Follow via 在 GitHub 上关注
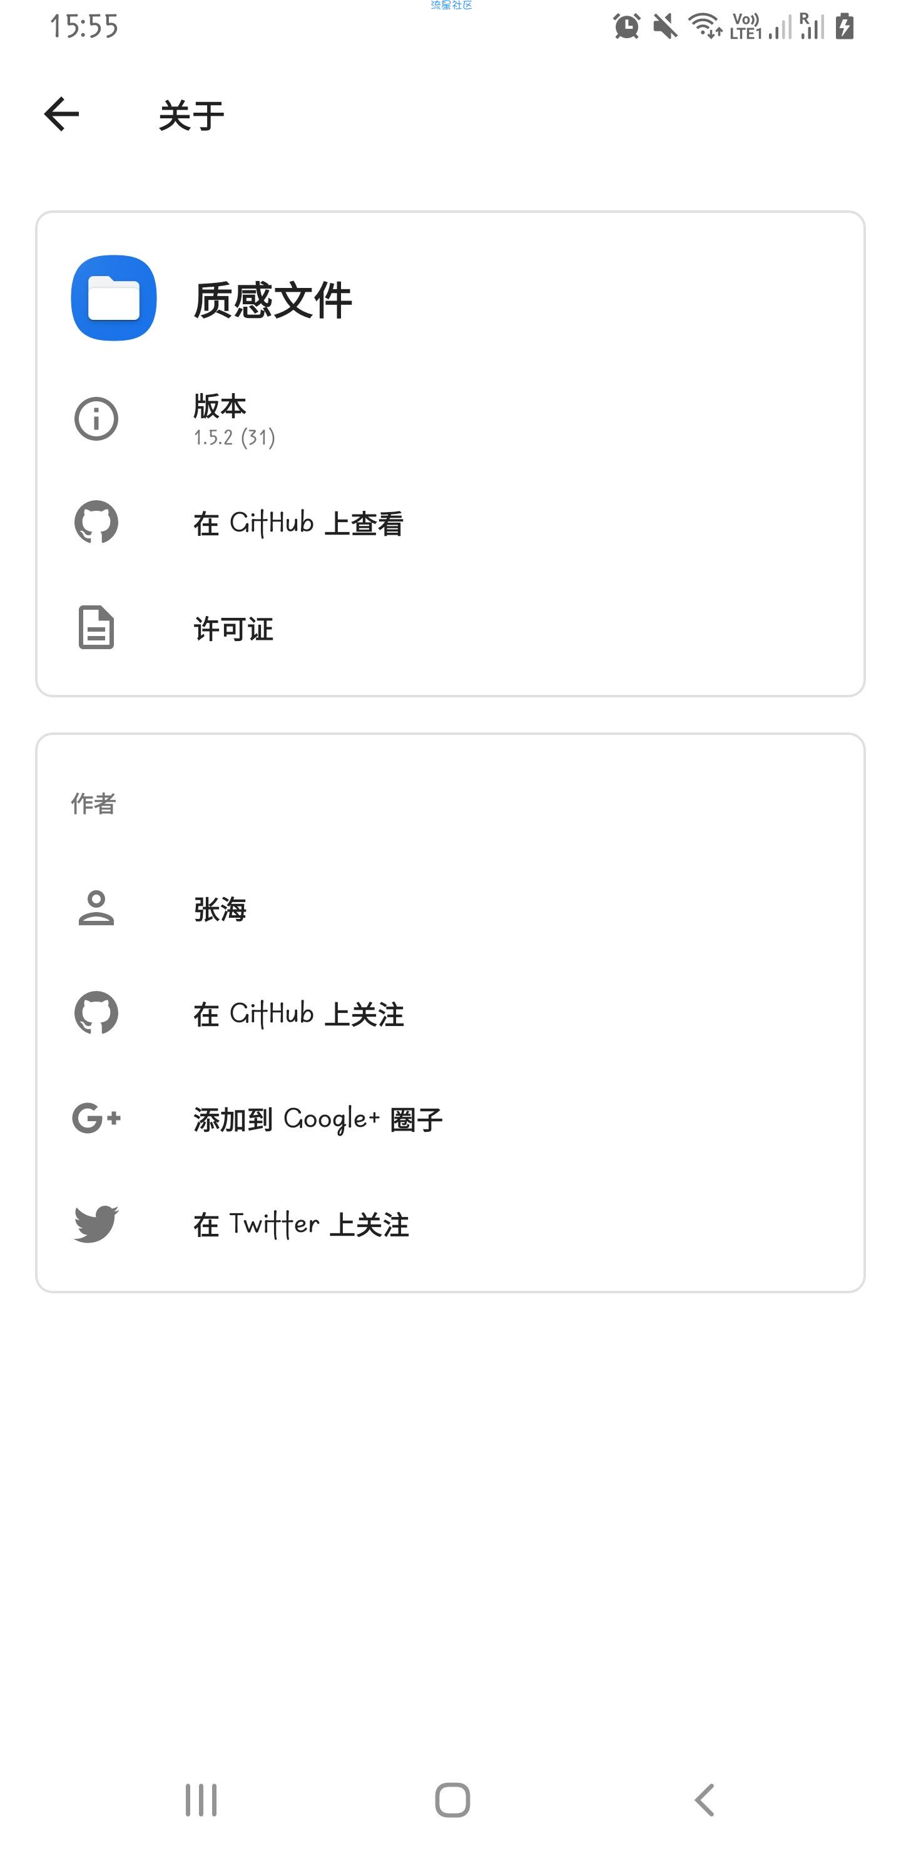Screen dimensions: 901x1853 point(450,1014)
